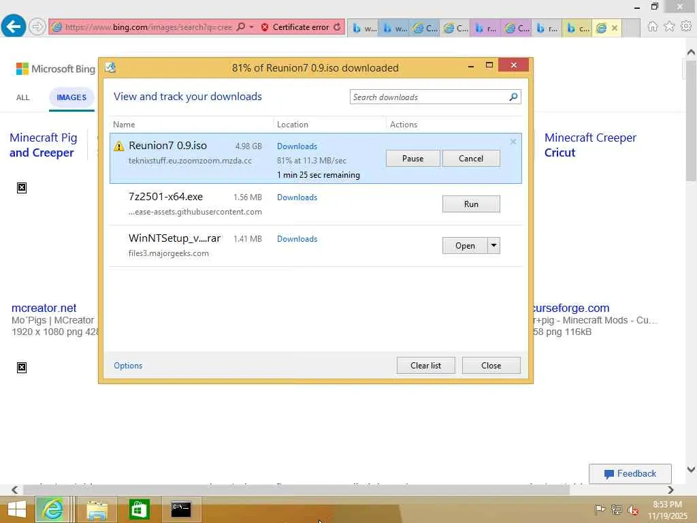The height and width of the screenshot is (523, 697).
Task: Open File Explorer from taskbar
Action: click(97, 509)
